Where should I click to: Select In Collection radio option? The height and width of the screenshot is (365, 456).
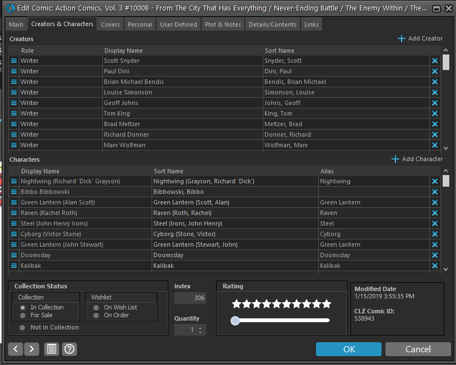23,307
